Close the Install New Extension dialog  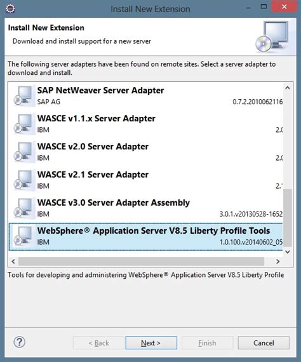tap(284, 7)
